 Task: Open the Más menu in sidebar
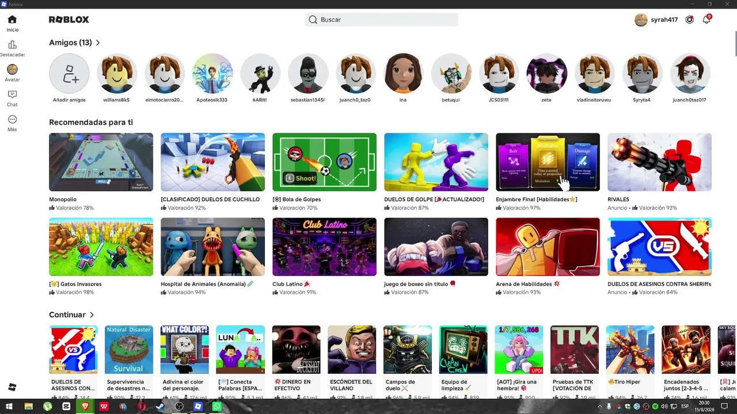[x=12, y=122]
